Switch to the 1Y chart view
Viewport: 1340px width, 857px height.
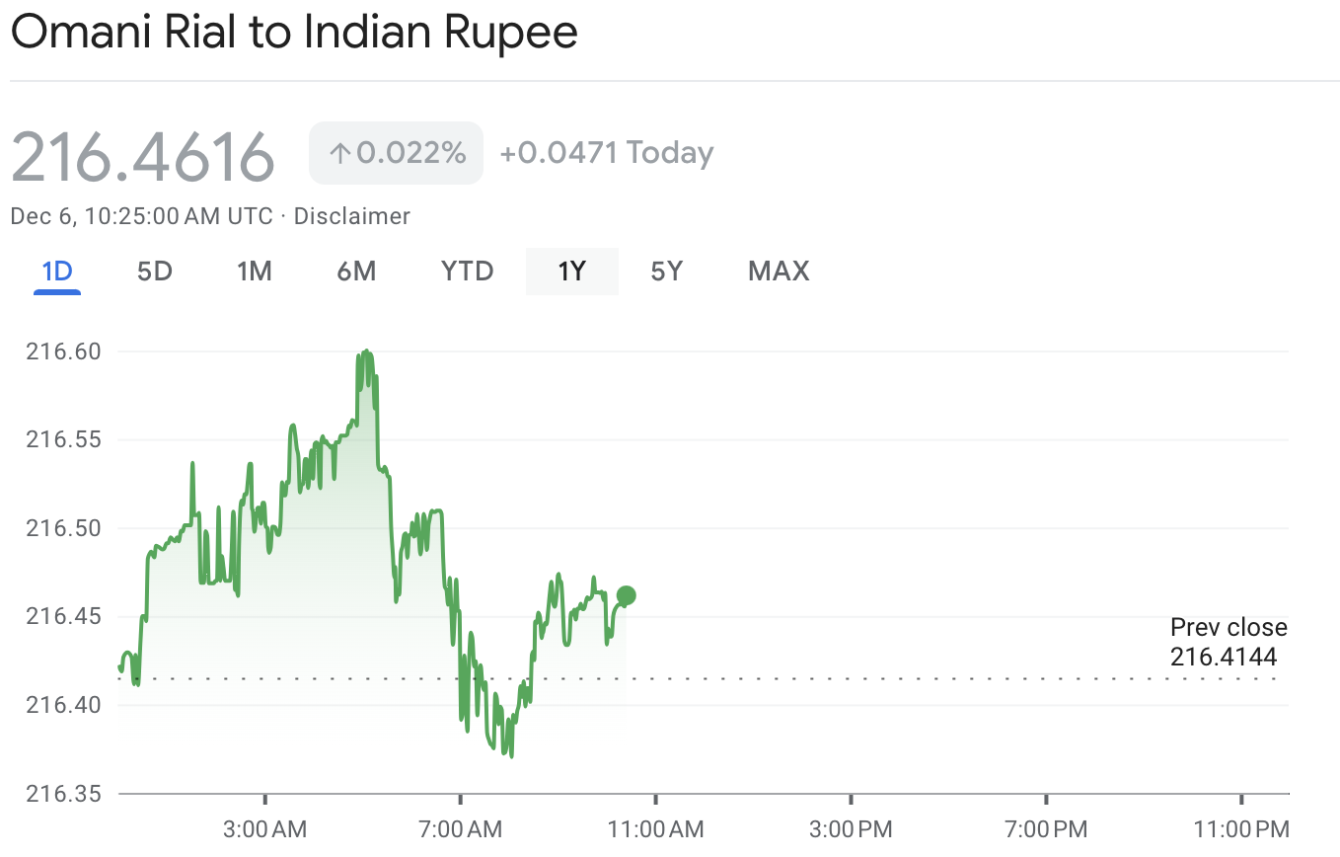572,271
